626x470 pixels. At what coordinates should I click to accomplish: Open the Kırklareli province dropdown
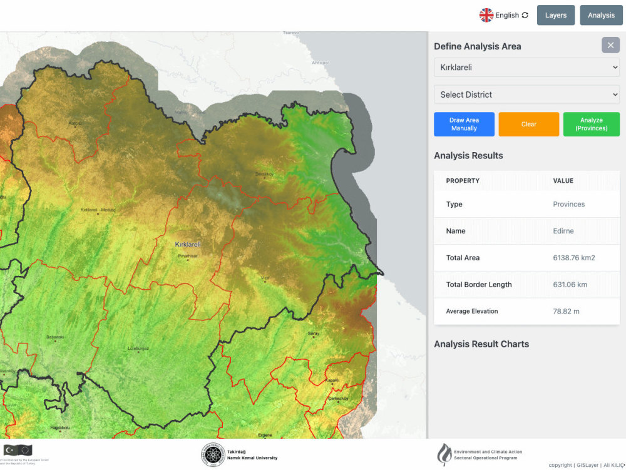[x=526, y=67]
